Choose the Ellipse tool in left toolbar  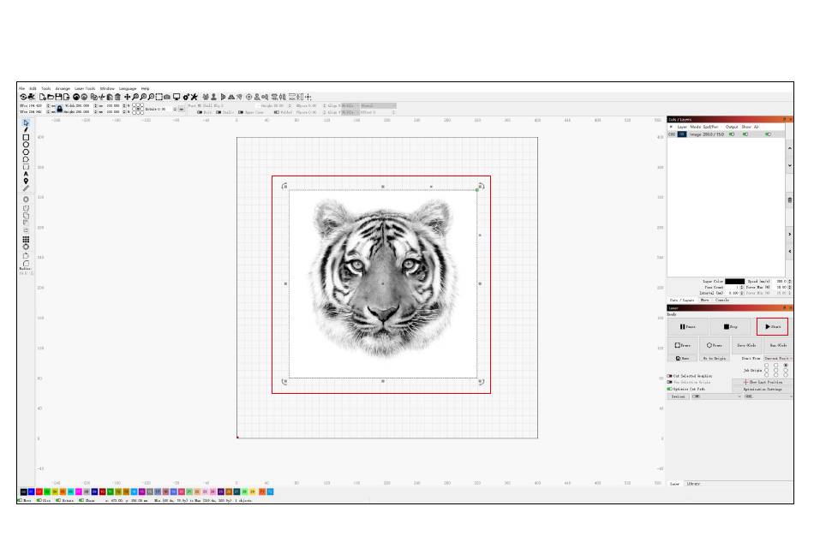(x=26, y=145)
